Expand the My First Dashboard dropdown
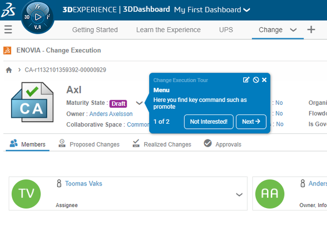 click(x=247, y=10)
